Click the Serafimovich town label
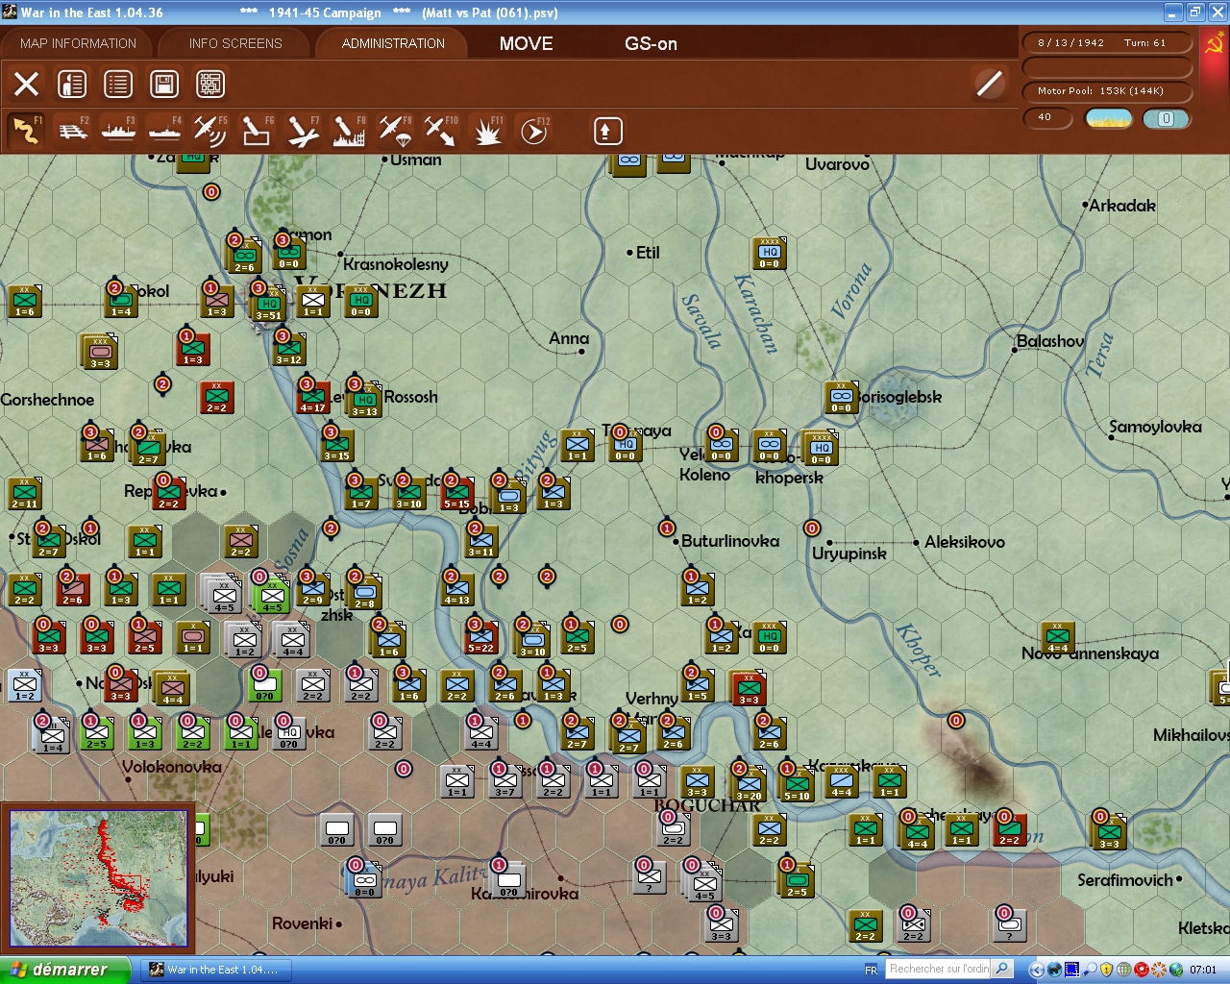The image size is (1230, 984). pyautogui.click(x=1125, y=880)
